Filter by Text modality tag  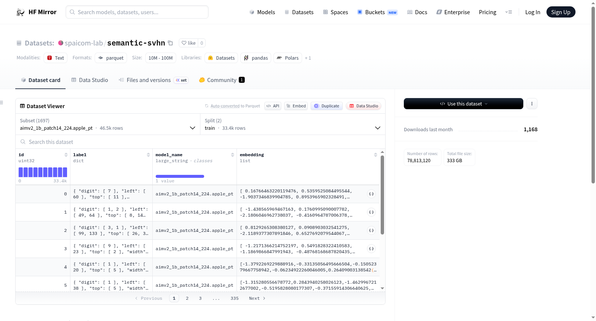[x=56, y=58]
